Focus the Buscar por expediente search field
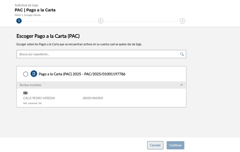The width and height of the screenshot is (240, 152). (97, 54)
